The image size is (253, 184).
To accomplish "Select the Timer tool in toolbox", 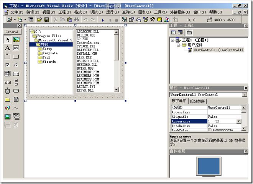I will [7, 91].
